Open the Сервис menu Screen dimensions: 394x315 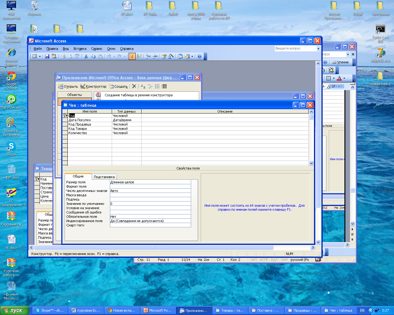97,49
